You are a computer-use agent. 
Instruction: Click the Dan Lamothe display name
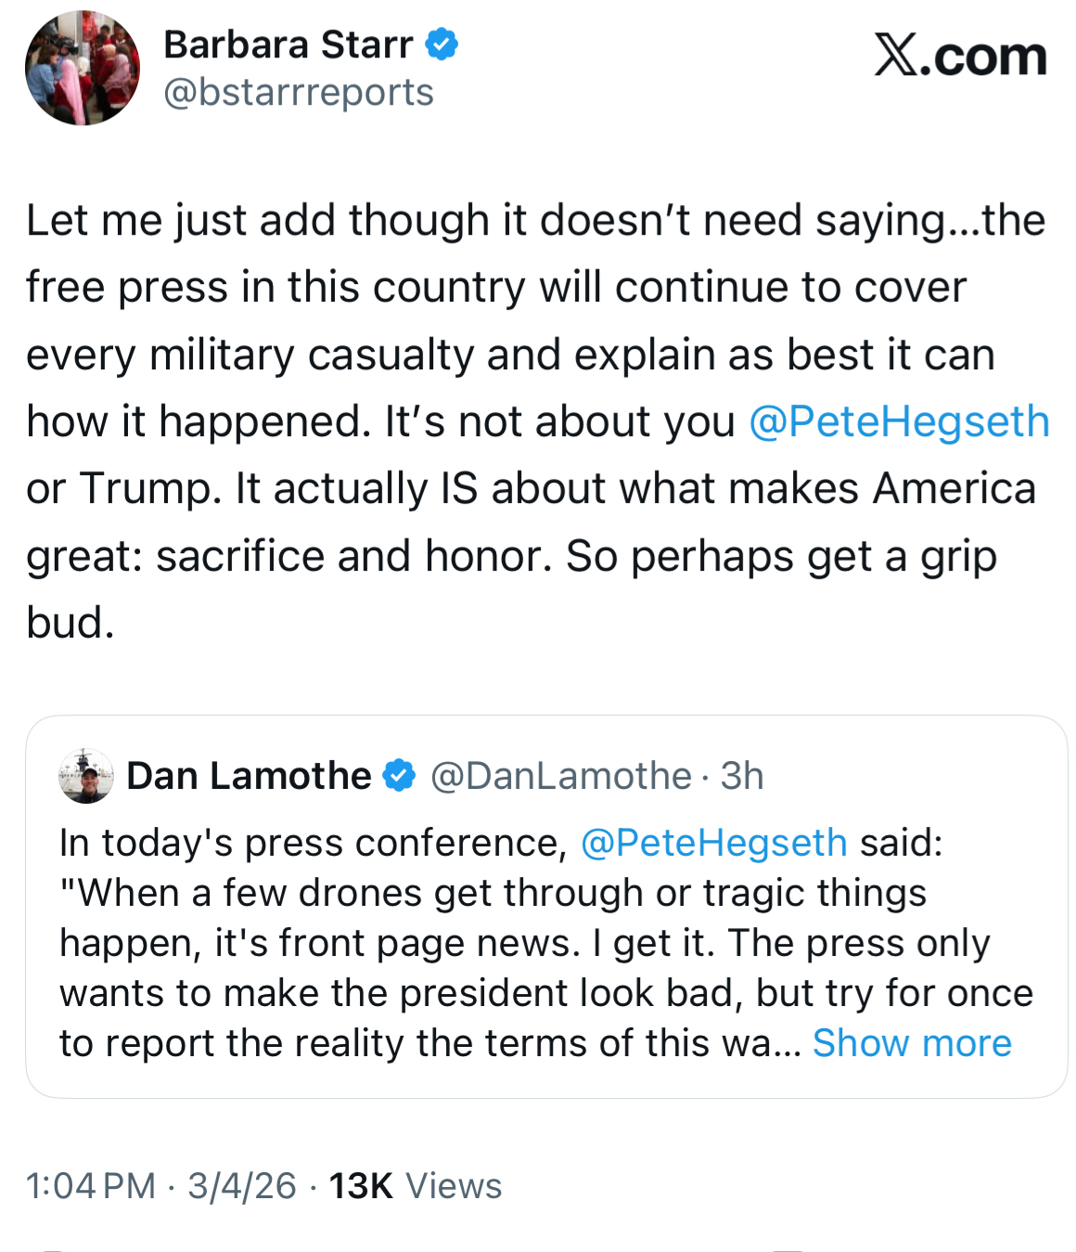point(249,776)
